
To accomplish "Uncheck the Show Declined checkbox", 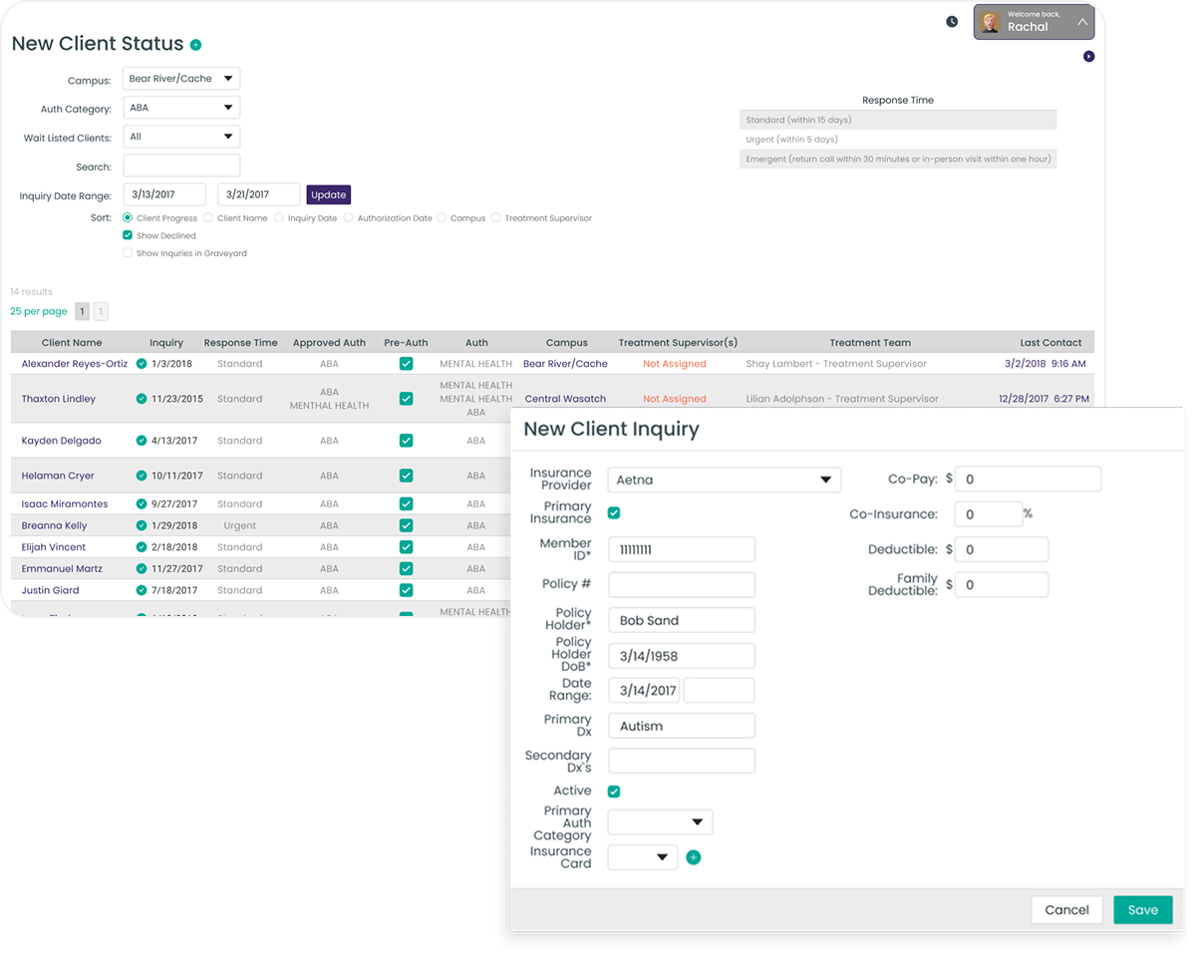I will 128,235.
